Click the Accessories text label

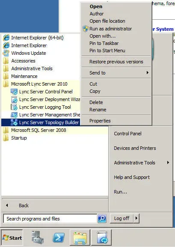[23, 61]
